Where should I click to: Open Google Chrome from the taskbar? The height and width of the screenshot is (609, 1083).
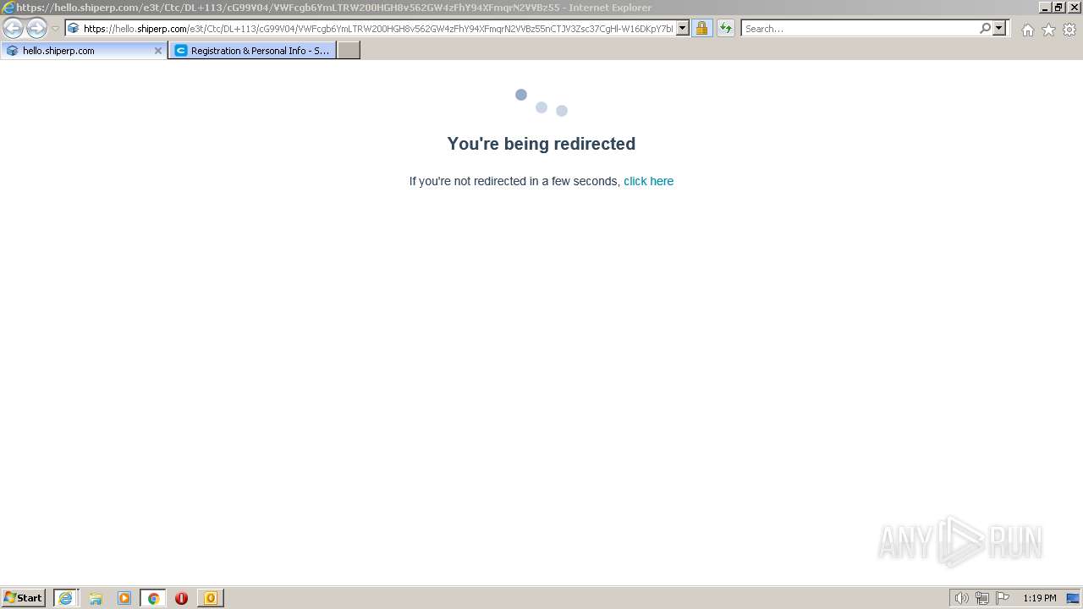tap(153, 598)
